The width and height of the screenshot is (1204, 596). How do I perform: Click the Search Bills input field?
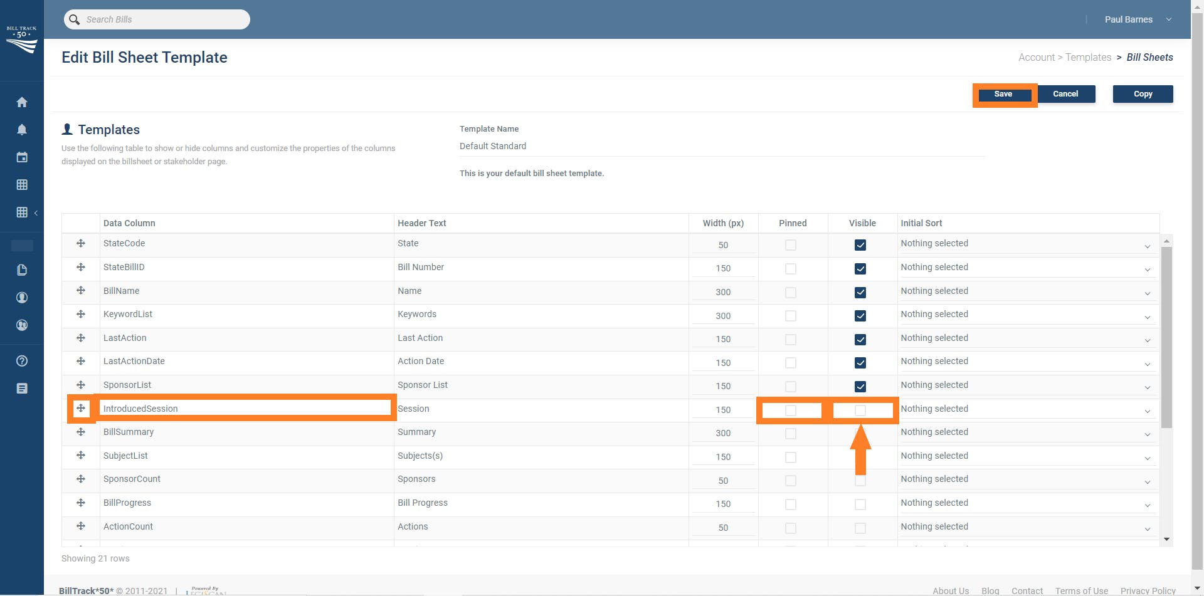(x=163, y=19)
